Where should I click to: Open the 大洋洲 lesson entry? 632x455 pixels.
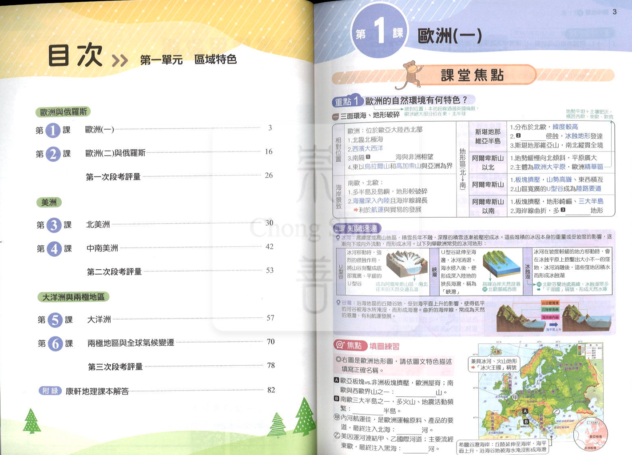tap(99, 319)
